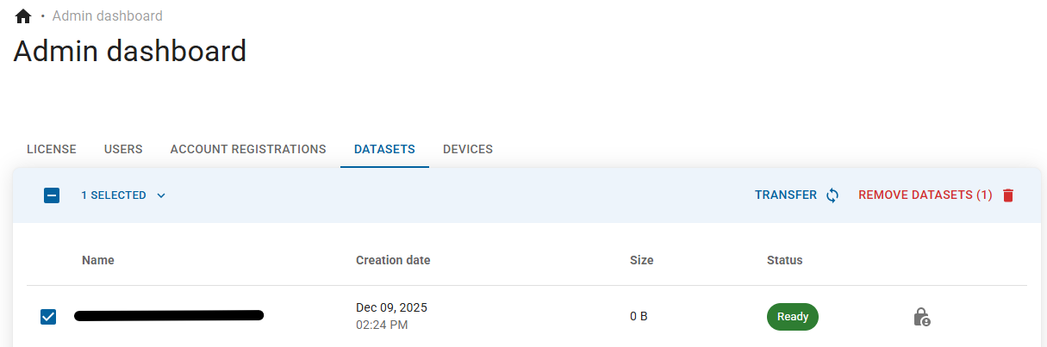Viewport: 1047px width, 347px height.
Task: Click the green Ready status badge
Action: click(792, 317)
